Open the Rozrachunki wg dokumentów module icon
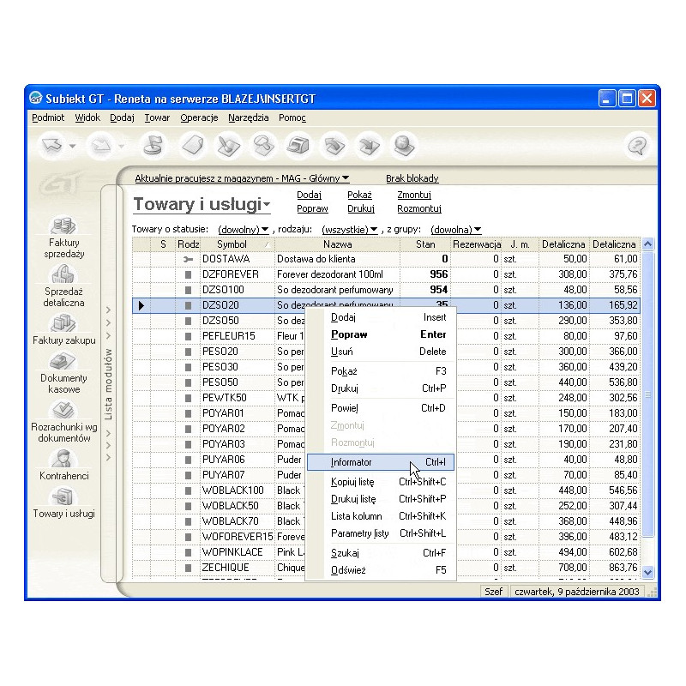The width and height of the screenshot is (686, 686). pyautogui.click(x=63, y=410)
